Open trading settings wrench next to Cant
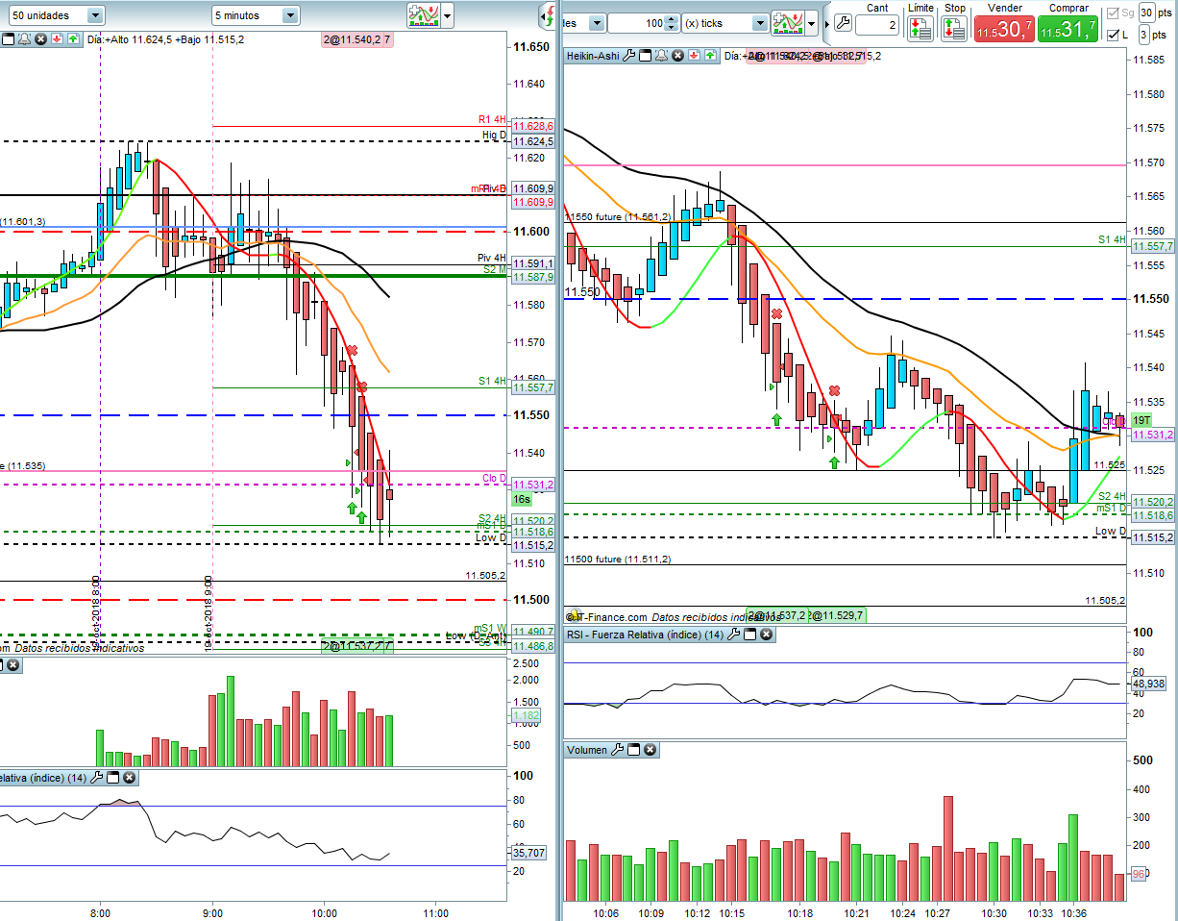Image resolution: width=1178 pixels, height=921 pixels. (843, 22)
